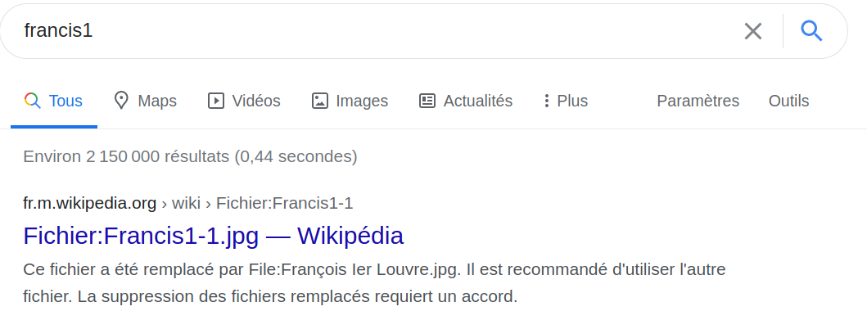This screenshot has width=867, height=329.
Task: Select the Tous tab label
Action: pos(65,101)
